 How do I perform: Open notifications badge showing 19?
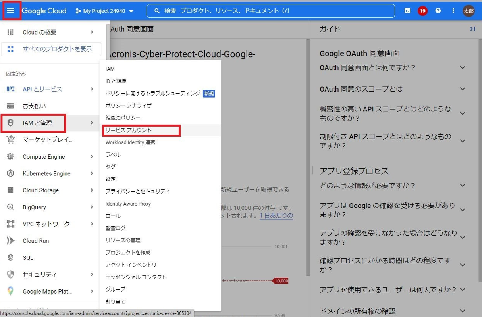[422, 11]
